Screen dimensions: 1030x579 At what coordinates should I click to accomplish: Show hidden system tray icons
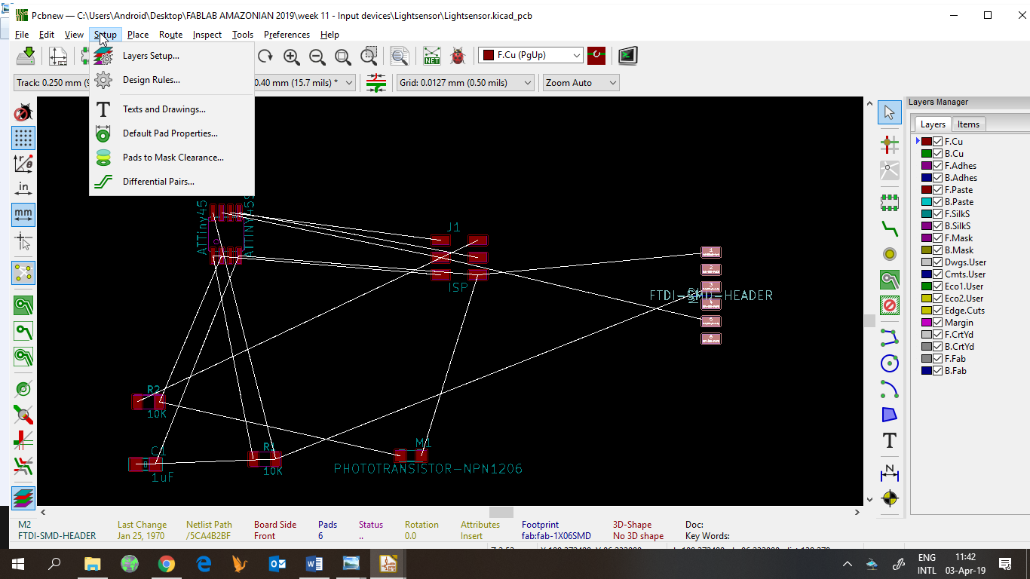tap(848, 564)
